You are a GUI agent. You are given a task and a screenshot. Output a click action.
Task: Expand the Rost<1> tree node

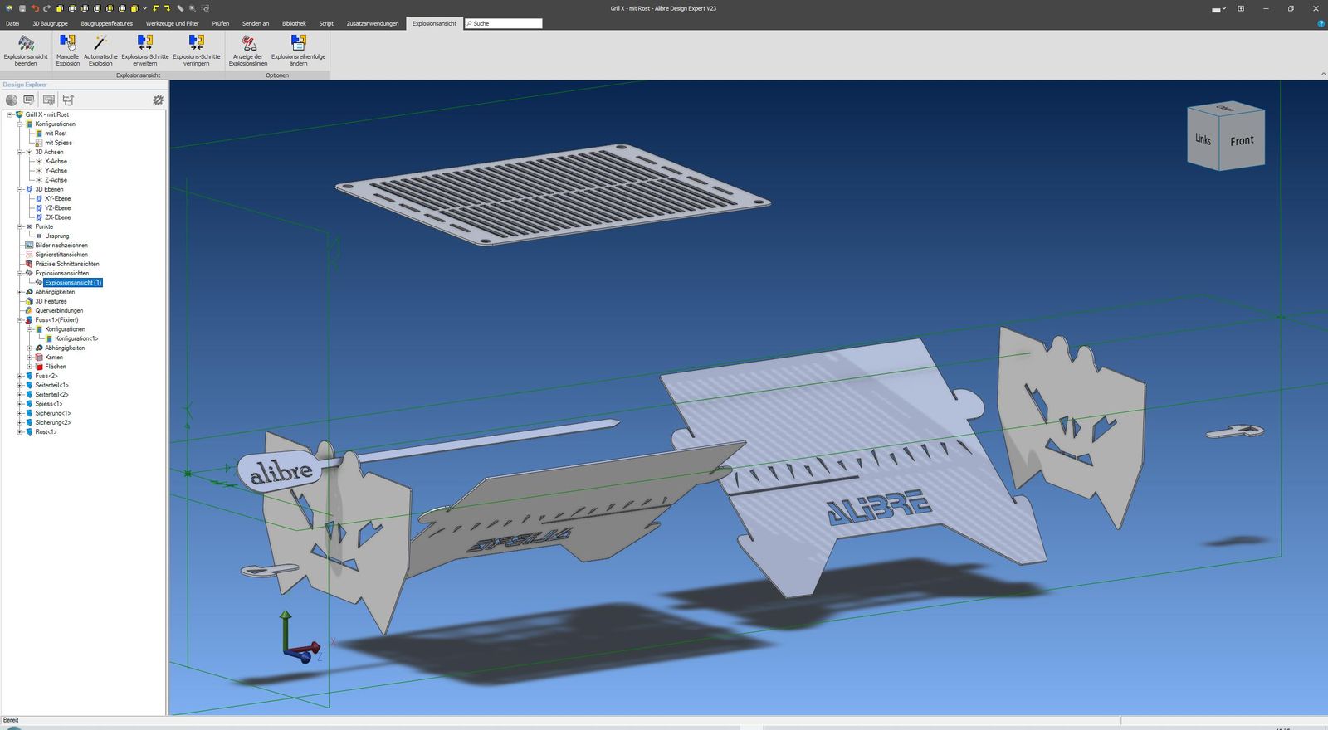click(20, 431)
